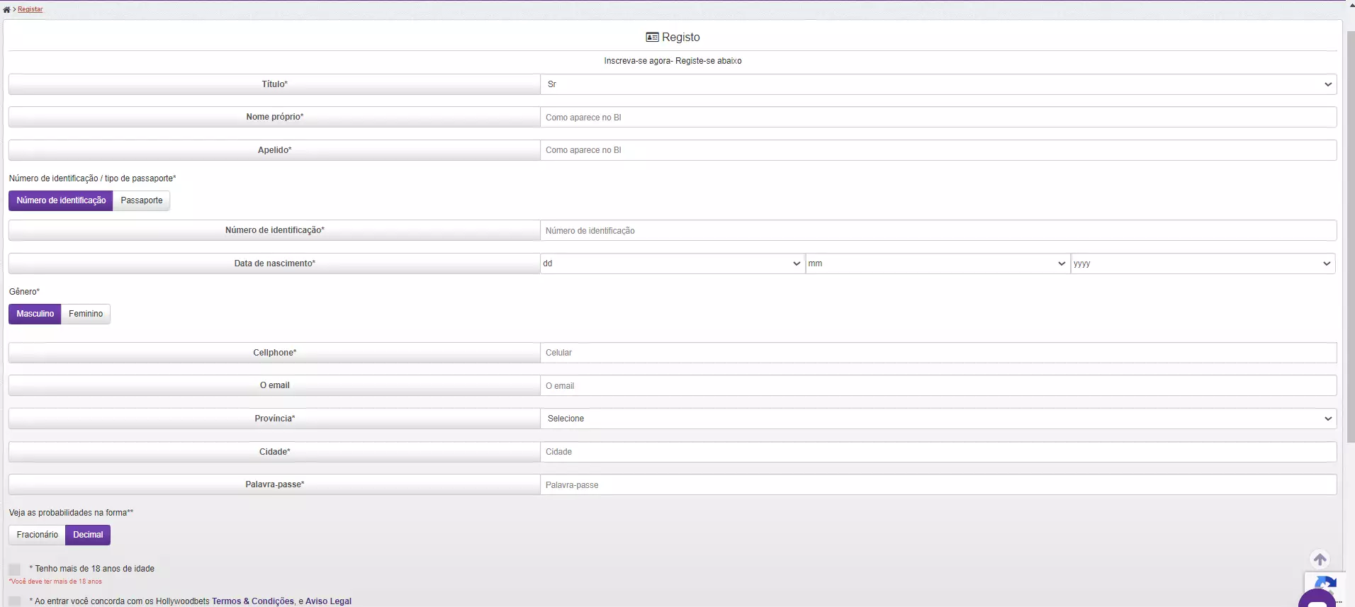The image size is (1355, 607).
Task: Click the Nome próprio input field
Action: coord(938,118)
